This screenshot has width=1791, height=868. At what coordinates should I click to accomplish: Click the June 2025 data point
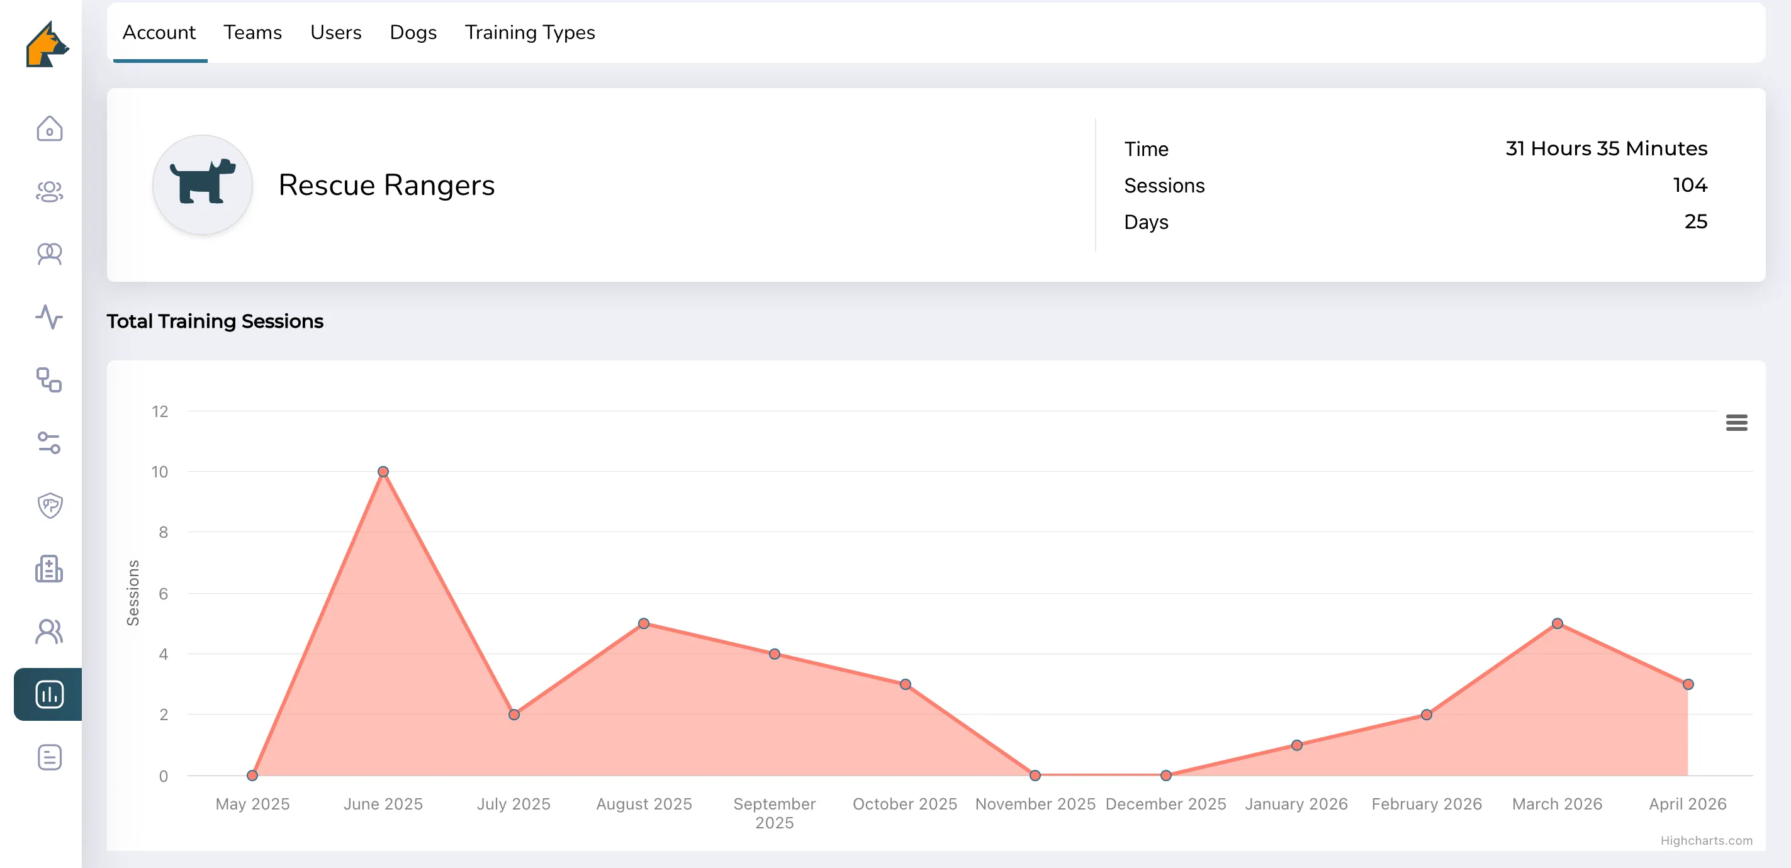click(383, 472)
